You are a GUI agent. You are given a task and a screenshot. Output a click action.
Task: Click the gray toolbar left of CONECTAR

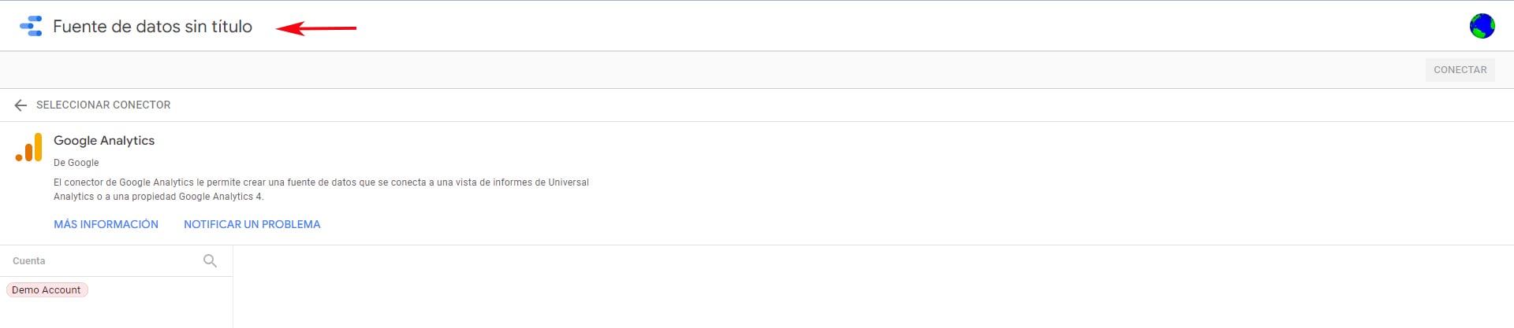710,70
